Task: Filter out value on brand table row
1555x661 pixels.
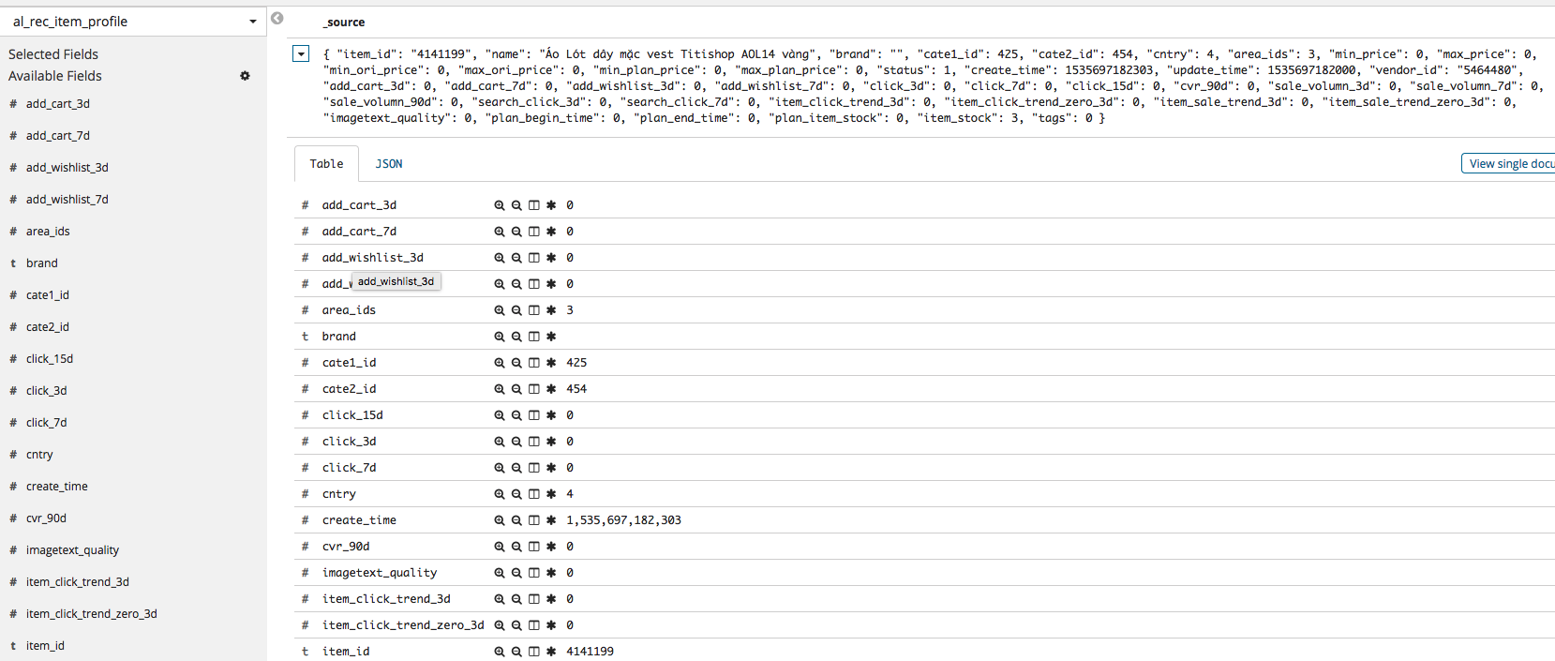Action: point(516,337)
